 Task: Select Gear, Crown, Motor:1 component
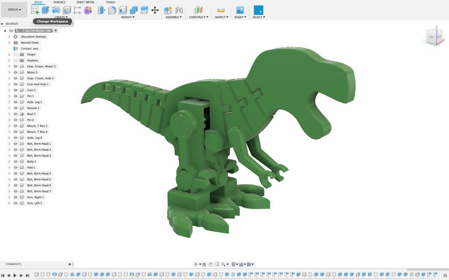pyautogui.click(x=41, y=67)
